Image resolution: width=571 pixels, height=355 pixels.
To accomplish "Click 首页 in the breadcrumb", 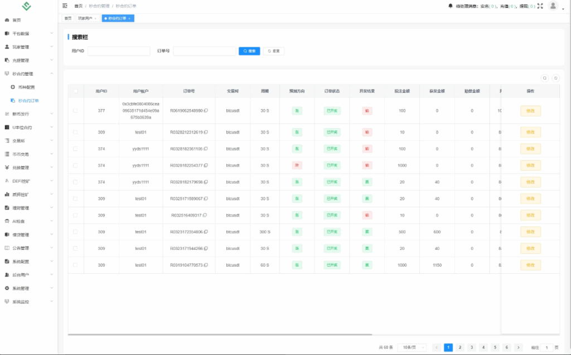I will (x=78, y=6).
